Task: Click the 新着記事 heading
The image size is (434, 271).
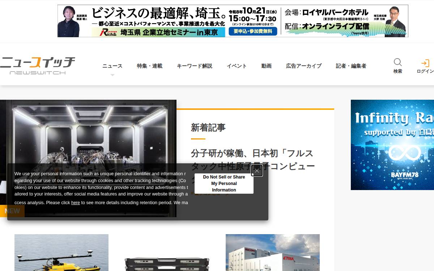Action: tap(208, 128)
